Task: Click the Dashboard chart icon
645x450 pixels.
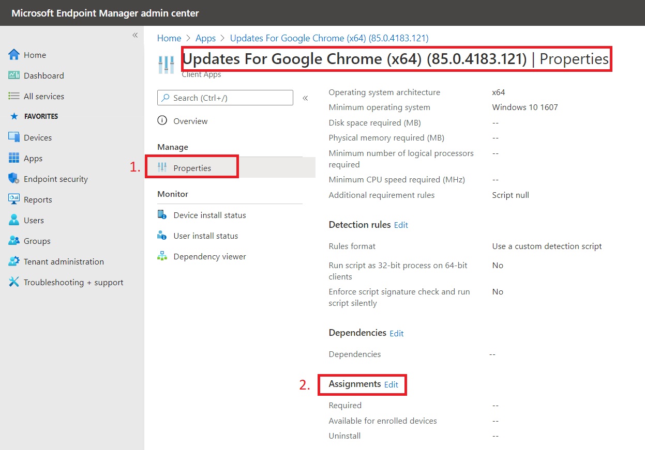Action: coord(14,75)
